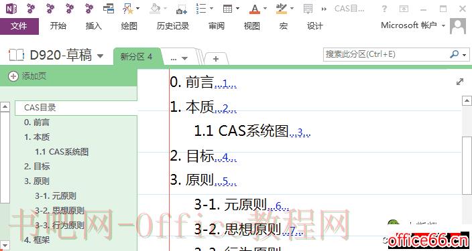Switch to the 绘图 ribbon tab
Screen dimensions: 472x251
point(129,26)
